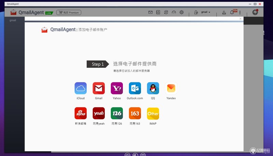This screenshot has width=273, height=156.
Task: Click the user avatar at top right
Action: pyautogui.click(x=255, y=12)
